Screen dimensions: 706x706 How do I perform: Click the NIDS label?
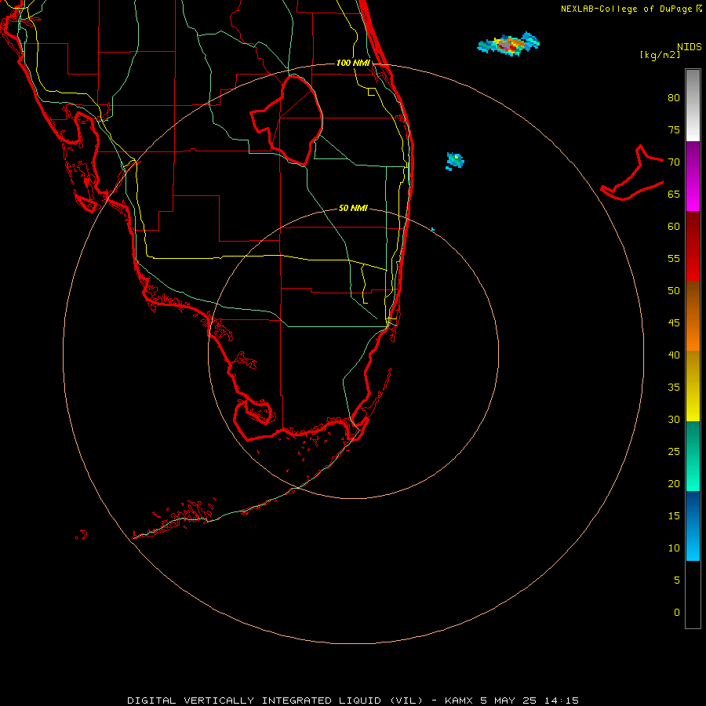689,47
